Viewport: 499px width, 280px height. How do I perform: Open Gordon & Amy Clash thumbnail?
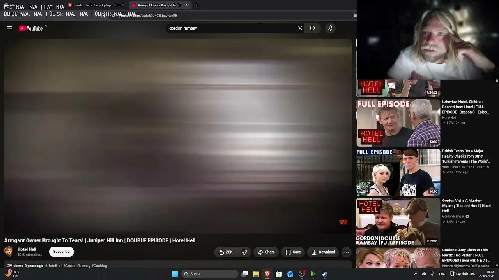(x=398, y=257)
